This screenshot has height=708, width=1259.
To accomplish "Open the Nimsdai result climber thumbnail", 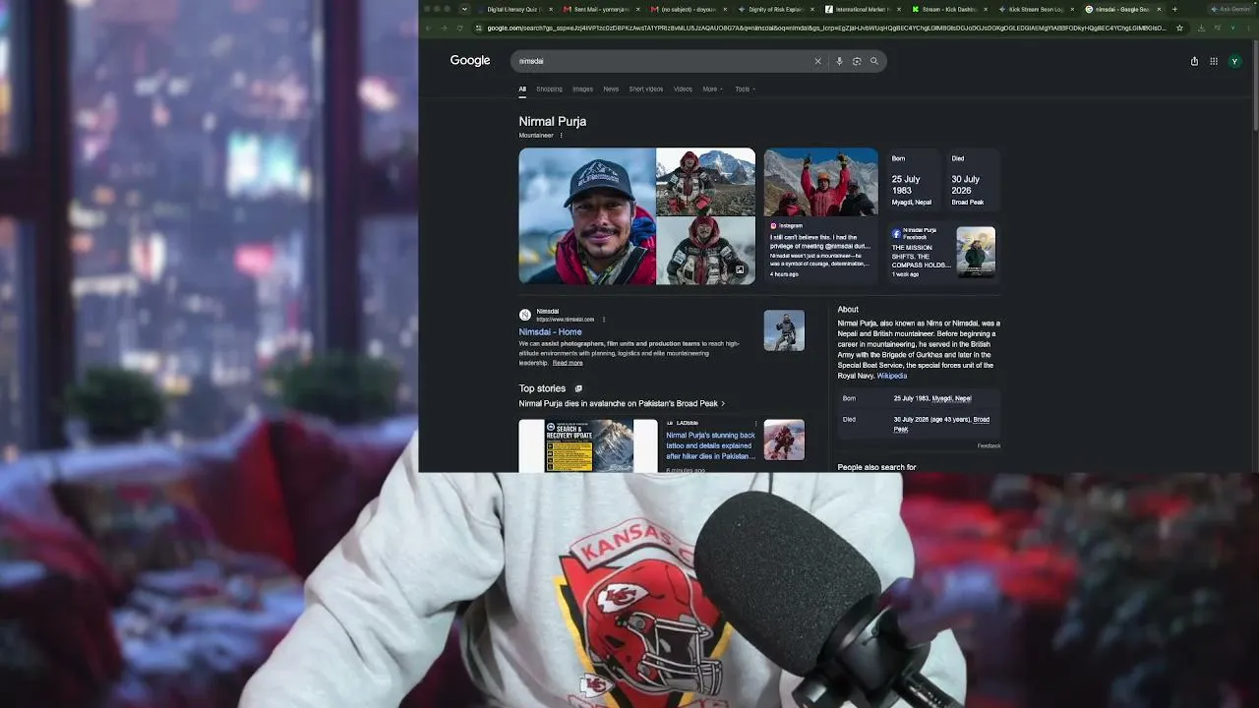I will (x=784, y=330).
